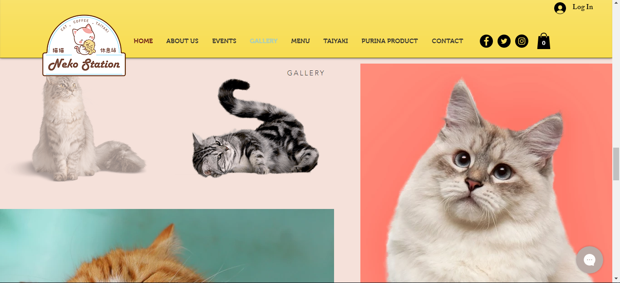
Task: Open the chat bubble widget
Action: 589,260
